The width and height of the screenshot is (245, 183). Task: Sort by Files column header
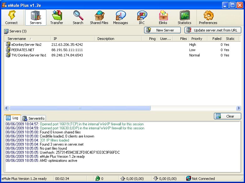[x=181, y=39]
